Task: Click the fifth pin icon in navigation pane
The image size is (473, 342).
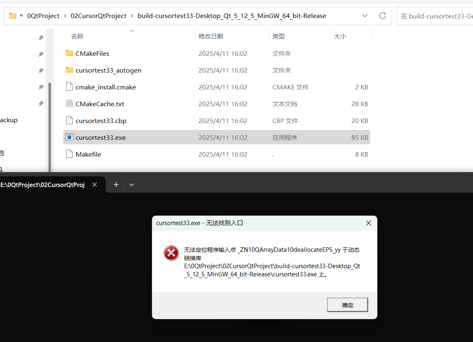Action: coord(41,104)
